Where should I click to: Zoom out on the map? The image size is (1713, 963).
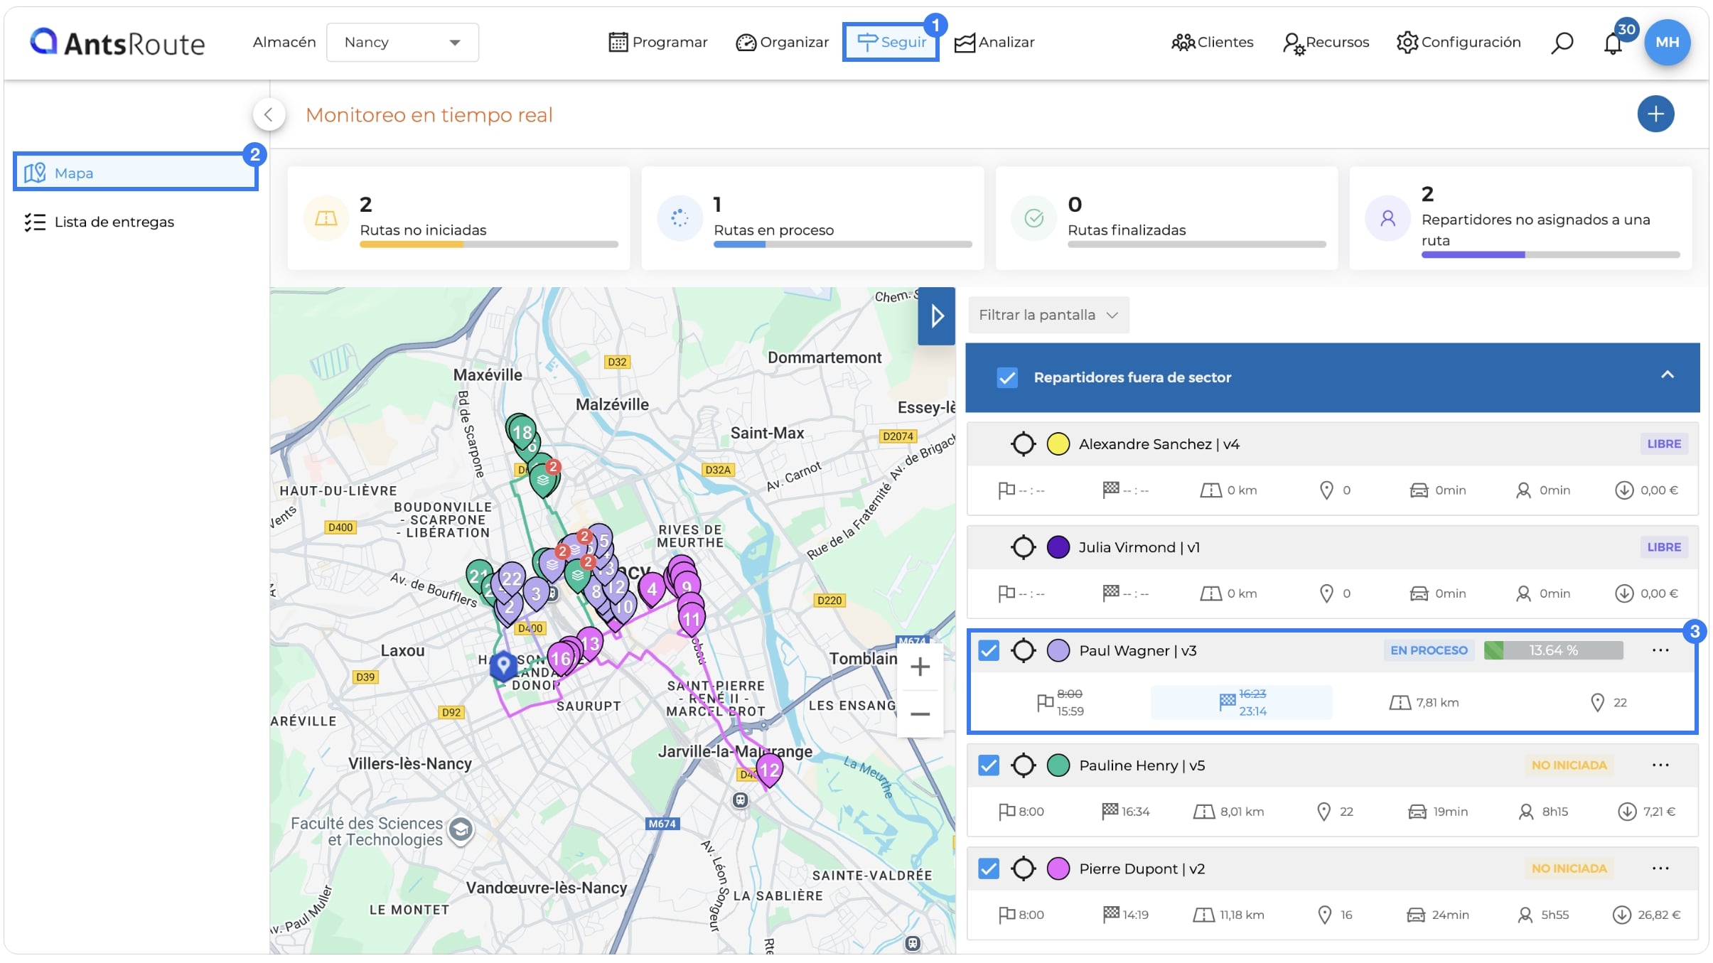920,714
